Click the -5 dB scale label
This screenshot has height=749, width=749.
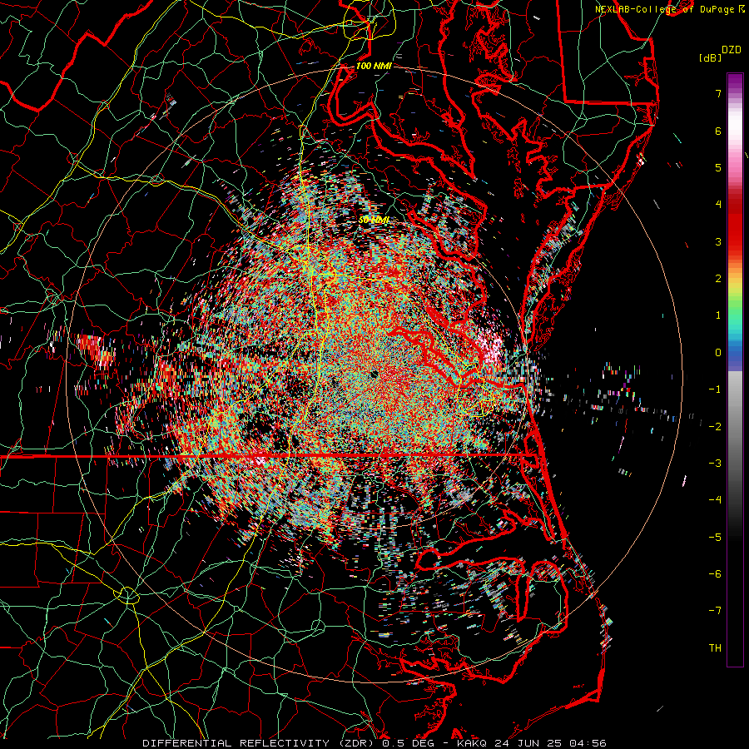[x=715, y=537]
